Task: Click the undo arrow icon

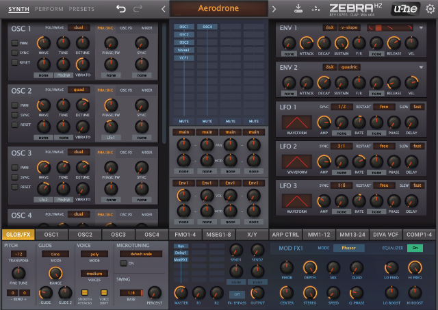Action: coord(121,9)
